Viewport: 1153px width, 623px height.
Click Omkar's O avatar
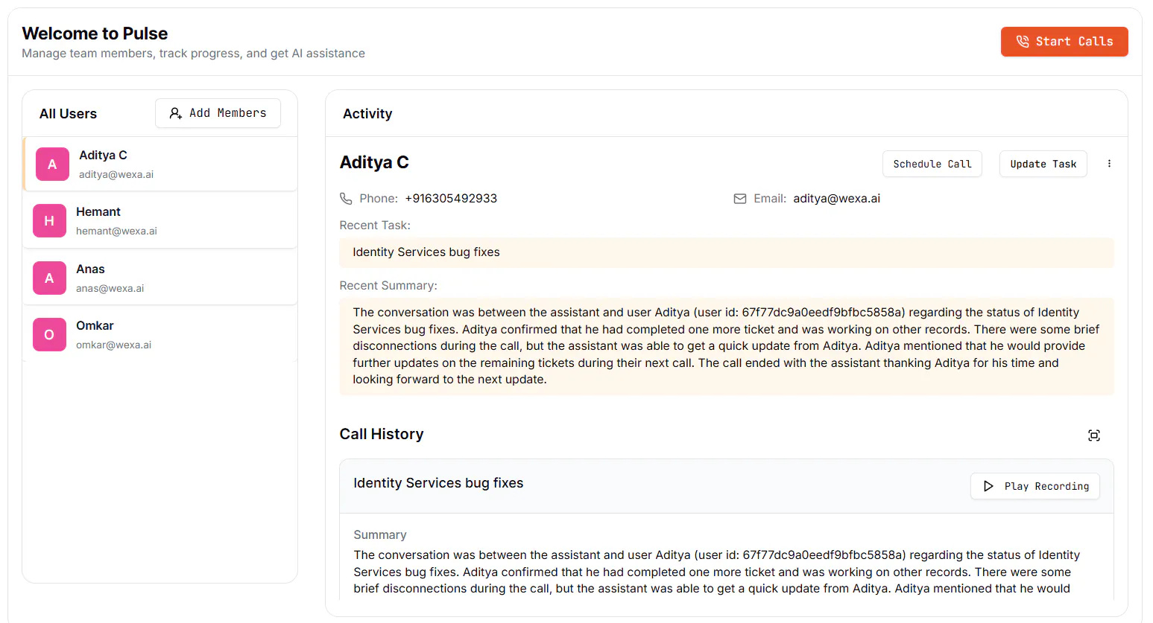click(x=49, y=335)
